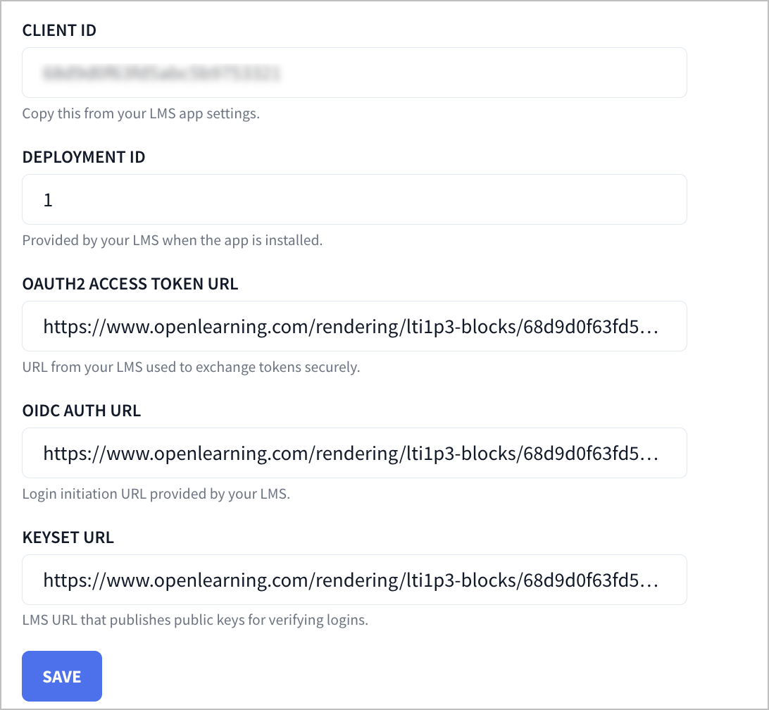The image size is (769, 710).
Task: Click the blurred Client ID value
Action: click(162, 73)
